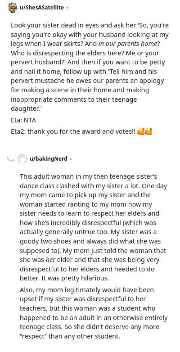
Task: Visit the u/bakingNerd profile link
Action: pos(49,159)
